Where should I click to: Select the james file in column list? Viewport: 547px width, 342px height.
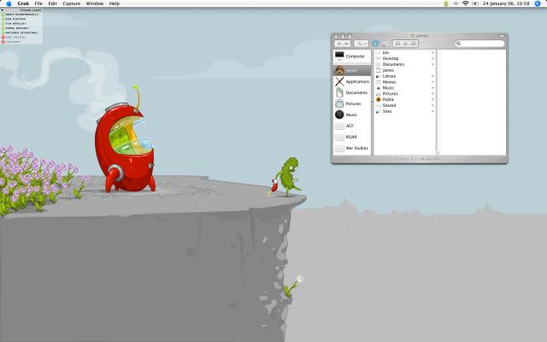[404, 70]
